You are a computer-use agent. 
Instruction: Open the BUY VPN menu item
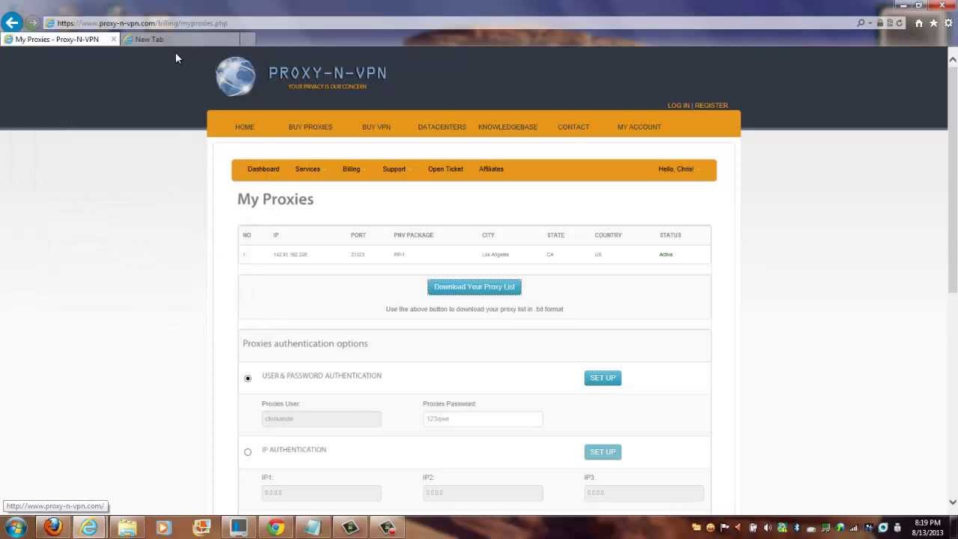click(x=376, y=127)
